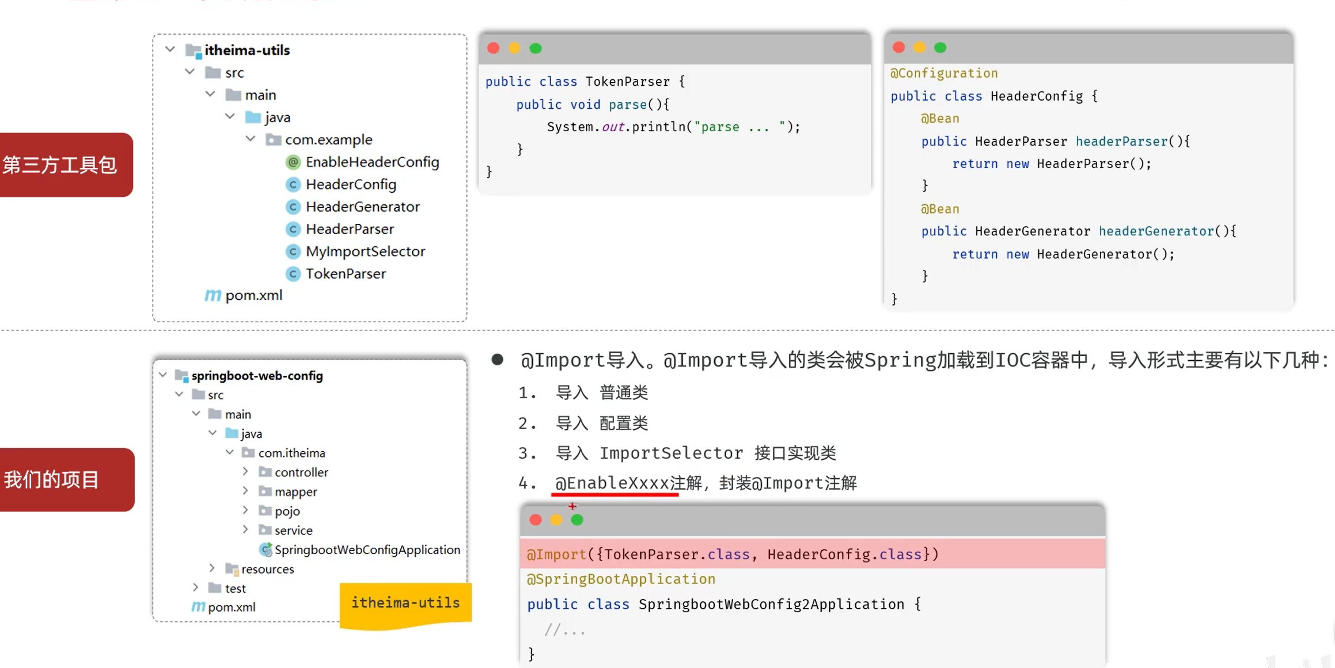The width and height of the screenshot is (1335, 668).
Task: Click 'public class TokenParser {' code line
Action: click(x=585, y=82)
